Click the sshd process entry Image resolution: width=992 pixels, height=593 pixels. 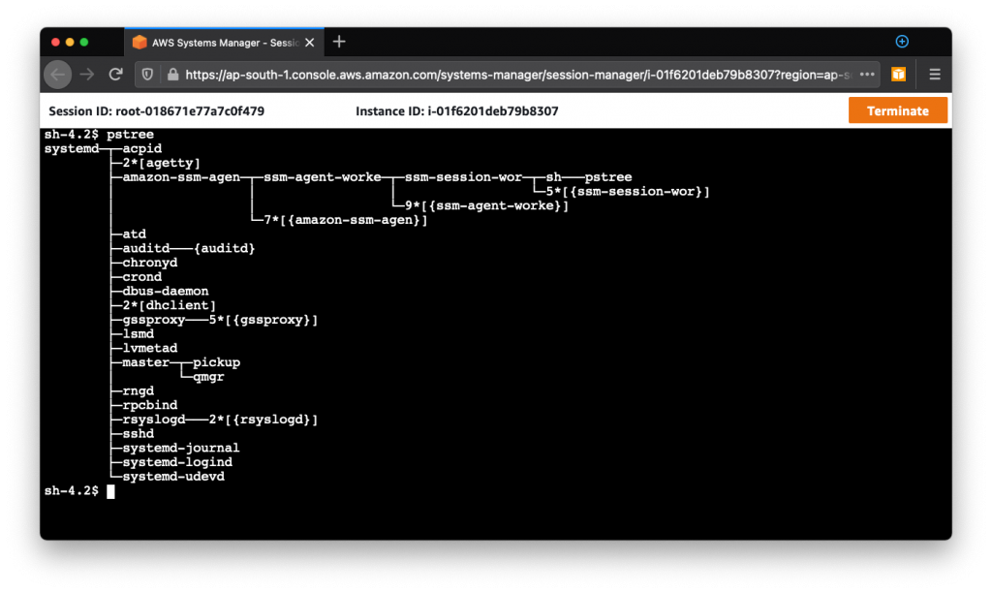point(138,433)
